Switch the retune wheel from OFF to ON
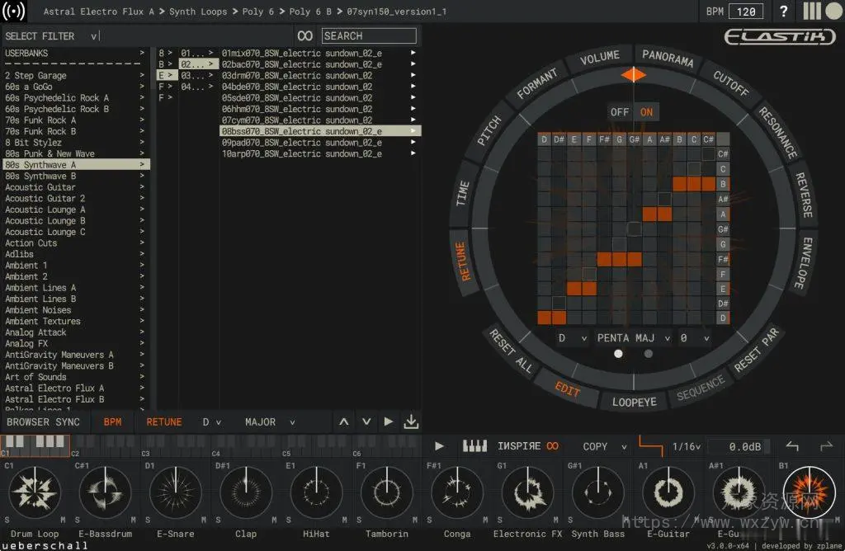Image resolution: width=845 pixels, height=551 pixels. click(x=647, y=112)
